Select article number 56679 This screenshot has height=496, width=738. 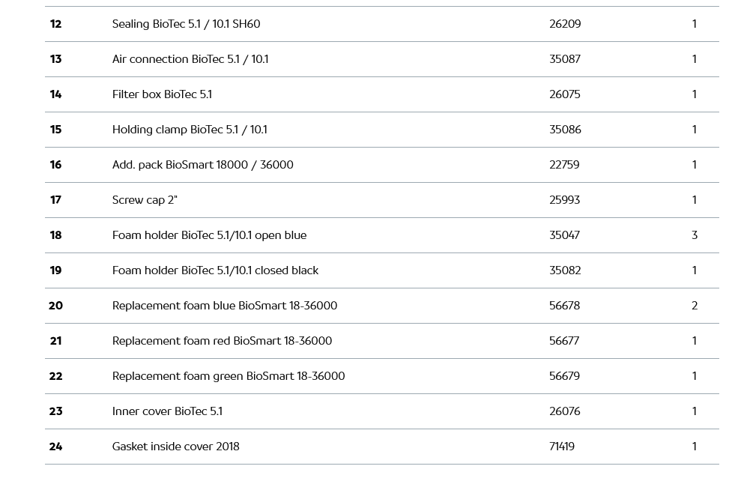click(564, 376)
